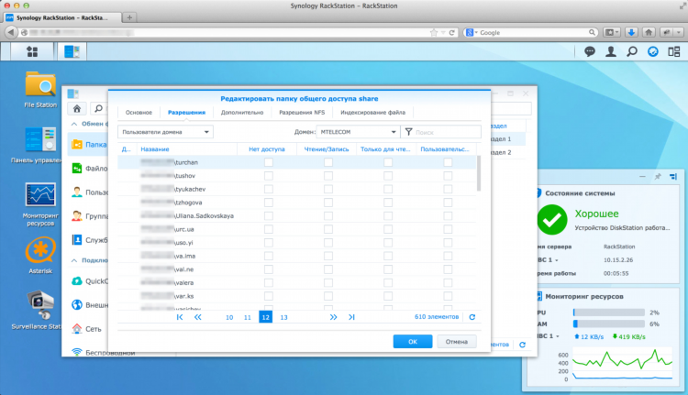The width and height of the screenshot is (688, 395).
Task: Open browser downloads arrow icon
Action: (631, 32)
